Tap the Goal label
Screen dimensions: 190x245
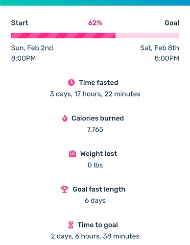tap(172, 23)
